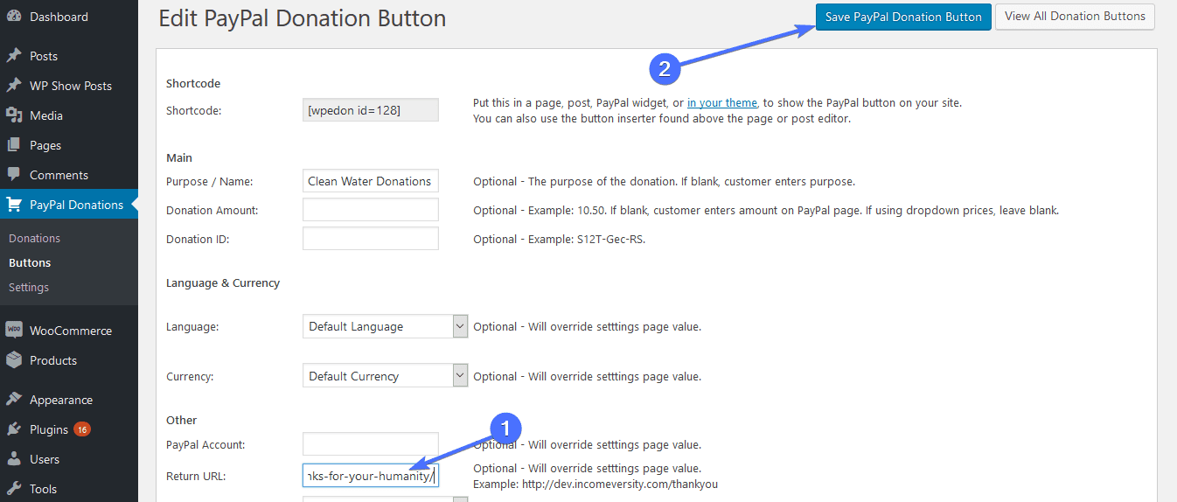1177x502 pixels.
Task: Click the Comments bubble icon
Action: (14, 175)
